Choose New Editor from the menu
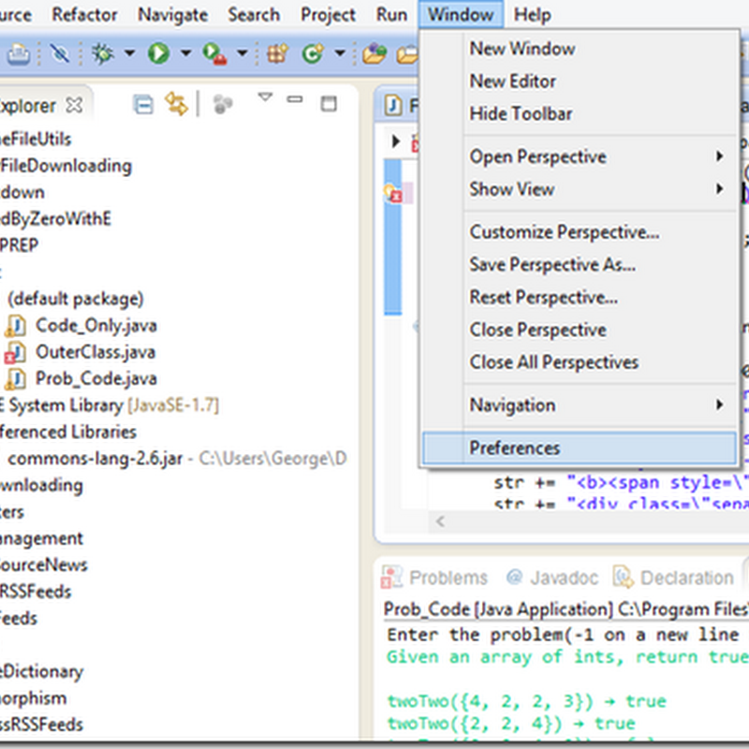The height and width of the screenshot is (749, 749). tap(579, 81)
